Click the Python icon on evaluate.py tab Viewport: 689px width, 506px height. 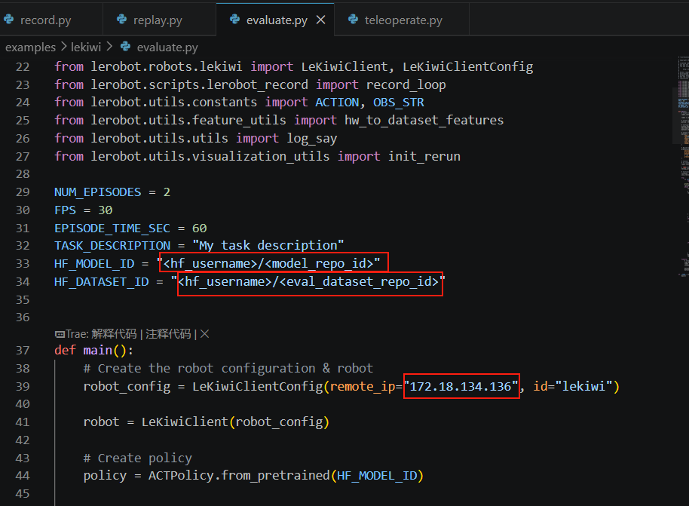[234, 20]
